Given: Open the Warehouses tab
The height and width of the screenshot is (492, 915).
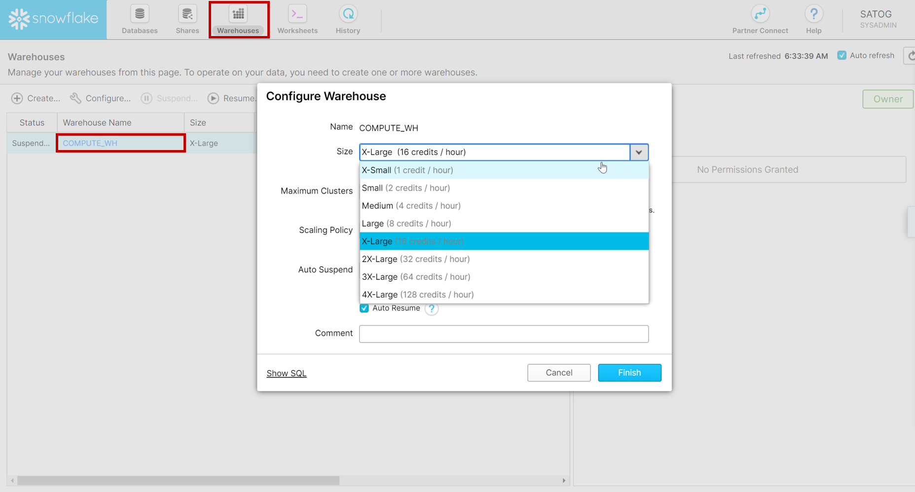Looking at the screenshot, I should click(239, 20).
